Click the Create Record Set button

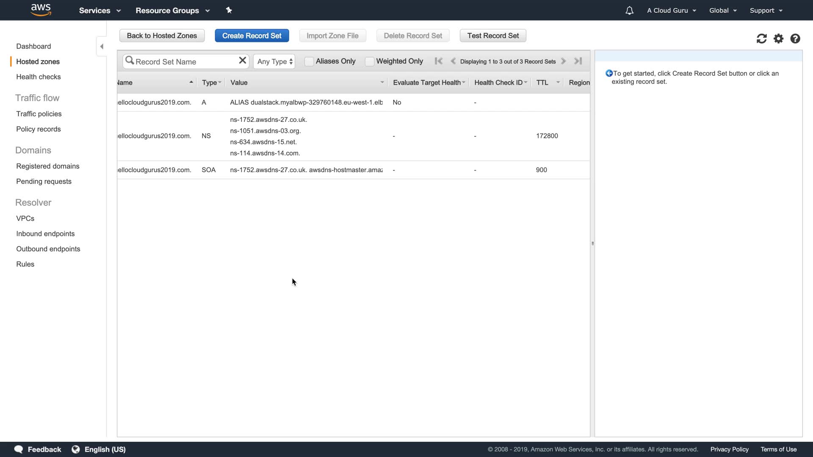point(252,36)
